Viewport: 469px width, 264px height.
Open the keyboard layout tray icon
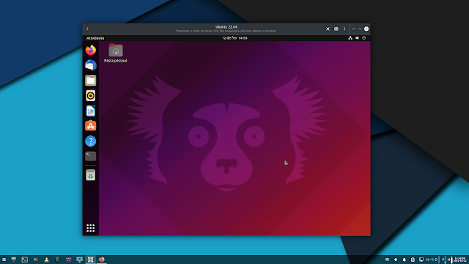tap(388, 260)
